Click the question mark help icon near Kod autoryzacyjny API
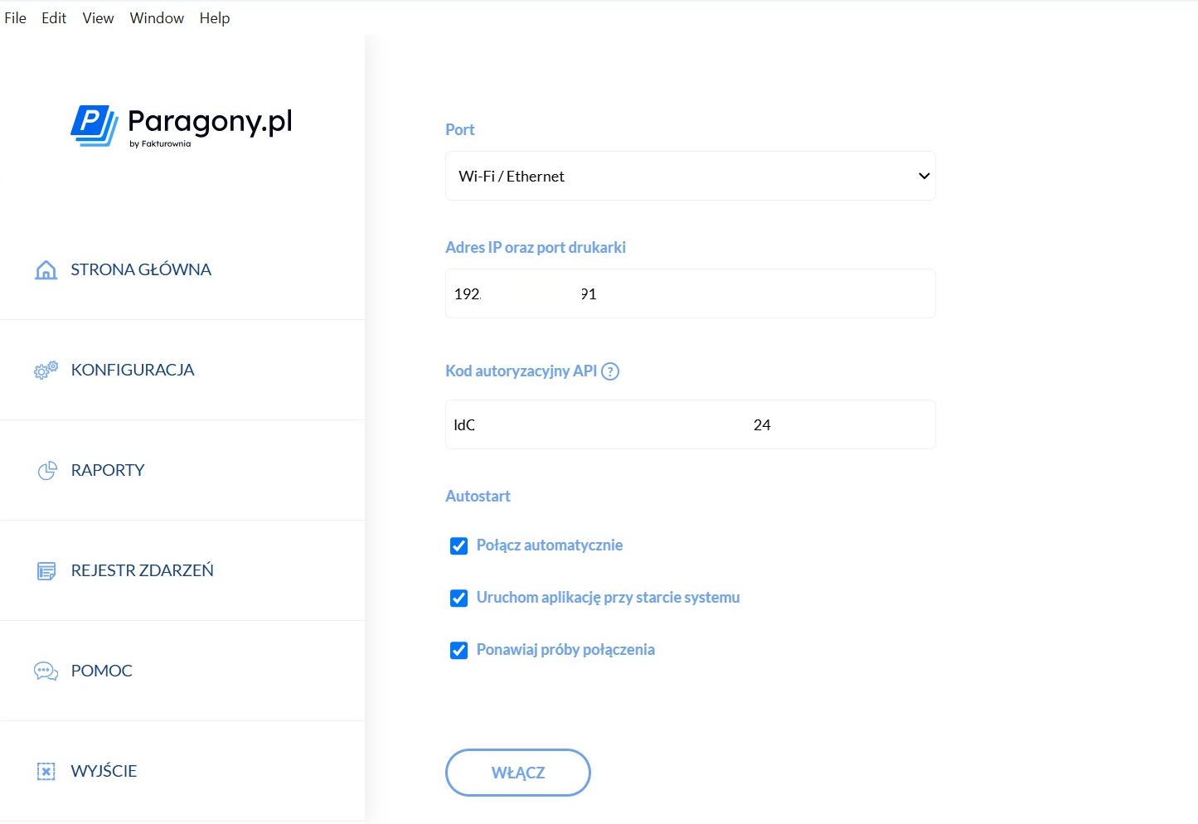 click(610, 371)
